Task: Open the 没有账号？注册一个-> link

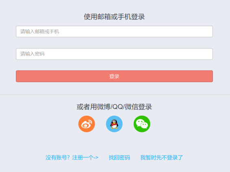Action: click(72, 158)
